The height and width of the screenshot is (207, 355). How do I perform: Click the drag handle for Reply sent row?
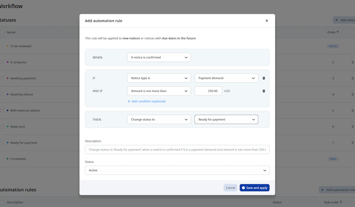(x=353, y=127)
